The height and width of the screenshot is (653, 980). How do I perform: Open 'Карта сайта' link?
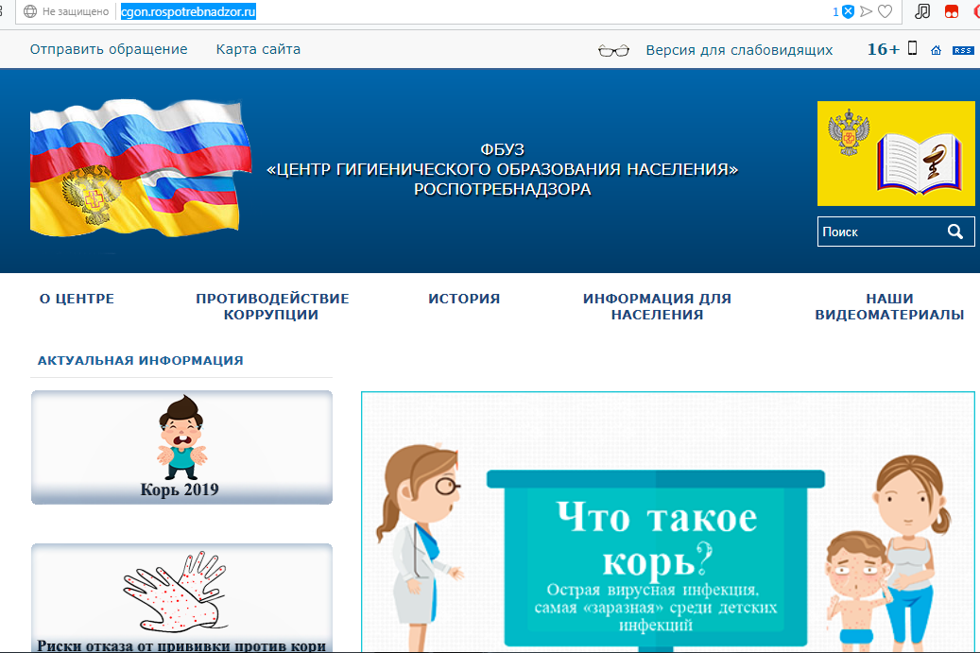click(258, 49)
